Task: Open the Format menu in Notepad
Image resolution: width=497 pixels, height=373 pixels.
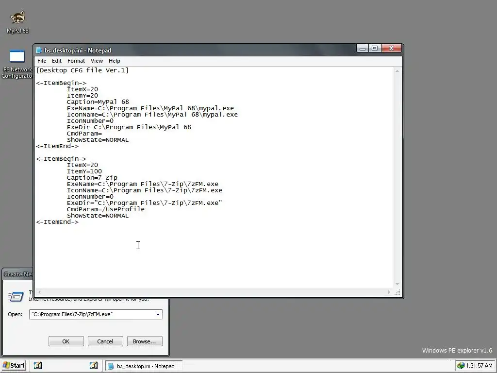Action: tap(76, 61)
